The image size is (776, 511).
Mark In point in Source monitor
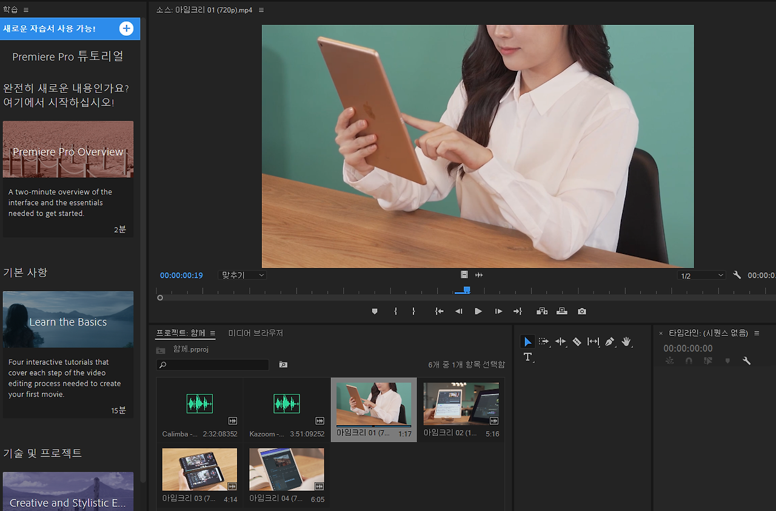click(395, 311)
